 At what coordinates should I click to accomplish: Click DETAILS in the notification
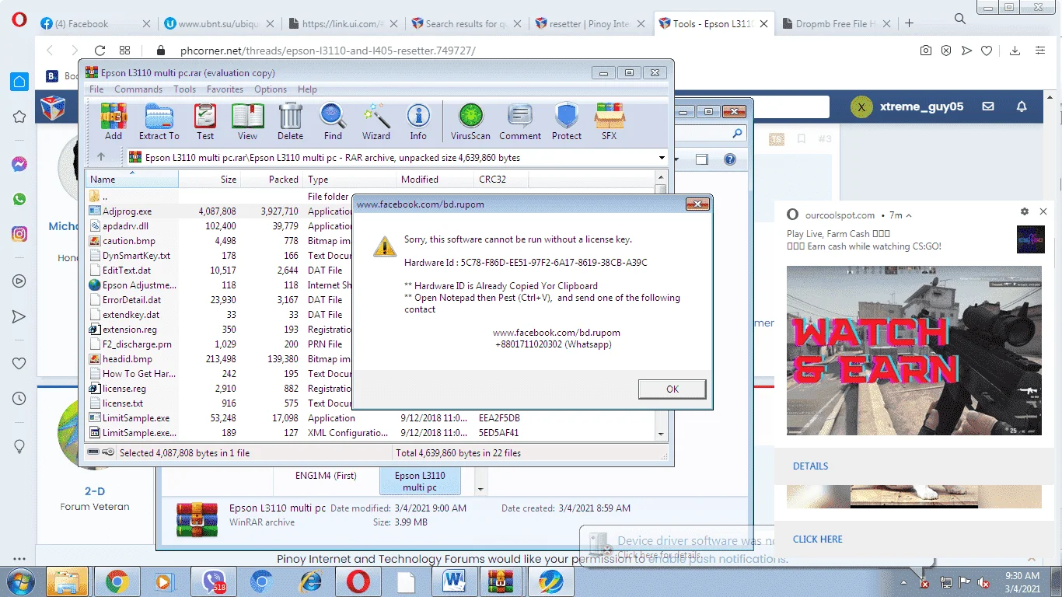810,466
